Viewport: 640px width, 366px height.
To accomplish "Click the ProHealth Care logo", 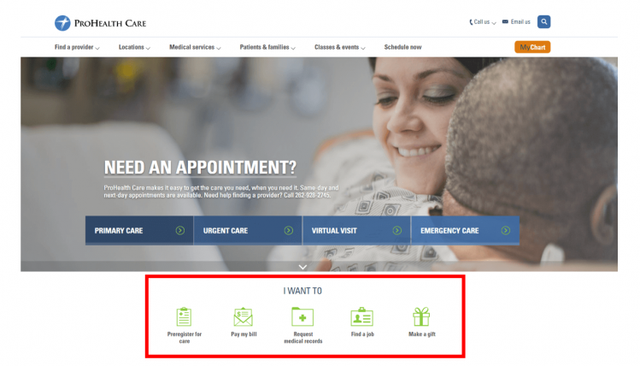I will click(x=101, y=23).
